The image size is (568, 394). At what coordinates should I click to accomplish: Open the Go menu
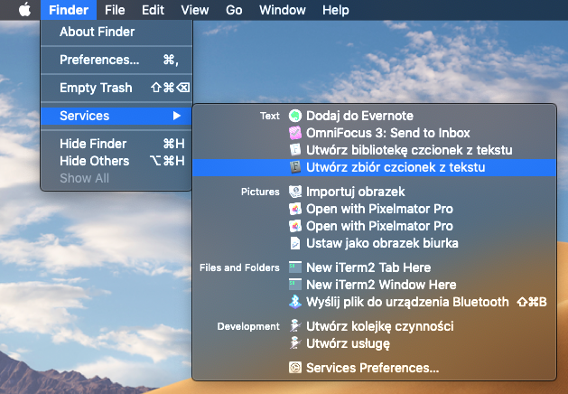pos(234,10)
